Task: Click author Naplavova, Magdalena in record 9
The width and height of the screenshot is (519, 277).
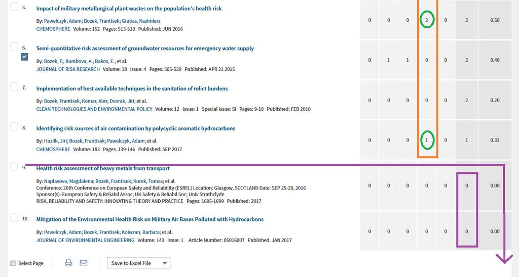Action: pos(69,181)
